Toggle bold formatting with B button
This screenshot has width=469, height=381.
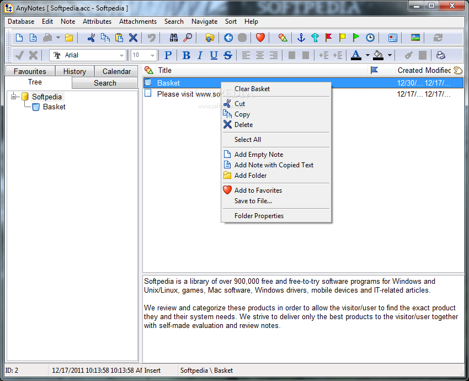pos(186,55)
